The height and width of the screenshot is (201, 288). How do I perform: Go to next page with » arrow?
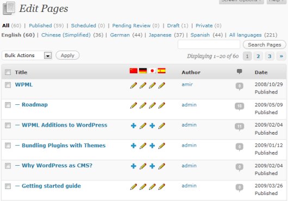coord(281,56)
